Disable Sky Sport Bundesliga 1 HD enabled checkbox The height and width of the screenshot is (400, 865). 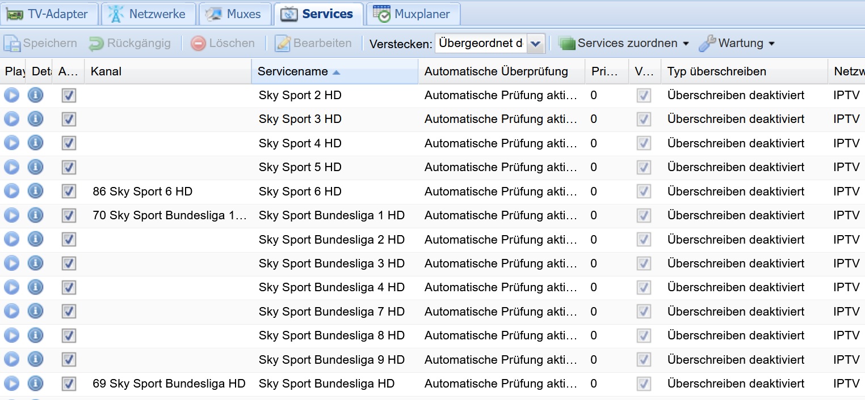tap(69, 215)
